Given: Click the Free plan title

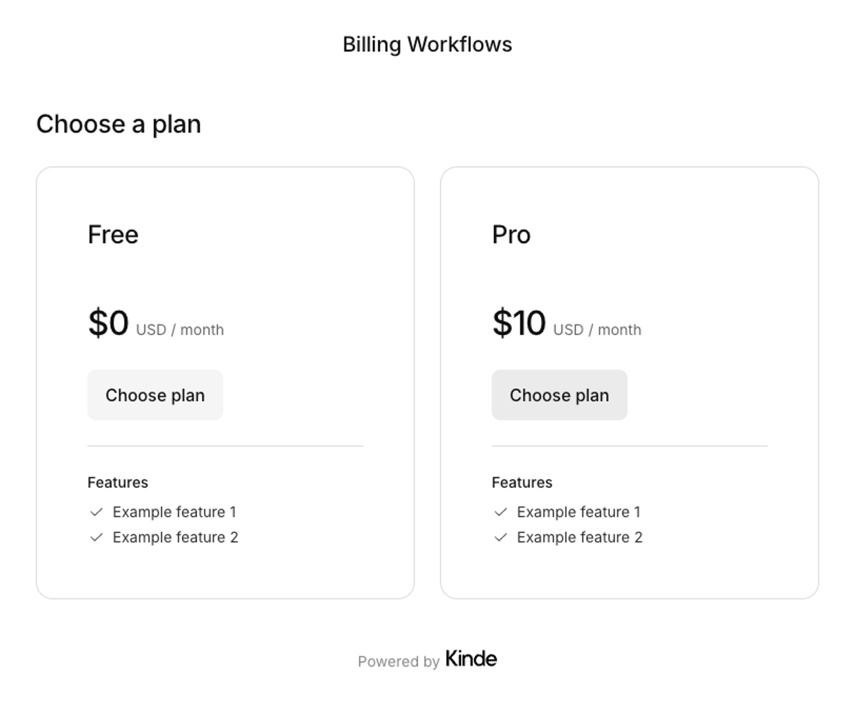Looking at the screenshot, I should coord(113,234).
